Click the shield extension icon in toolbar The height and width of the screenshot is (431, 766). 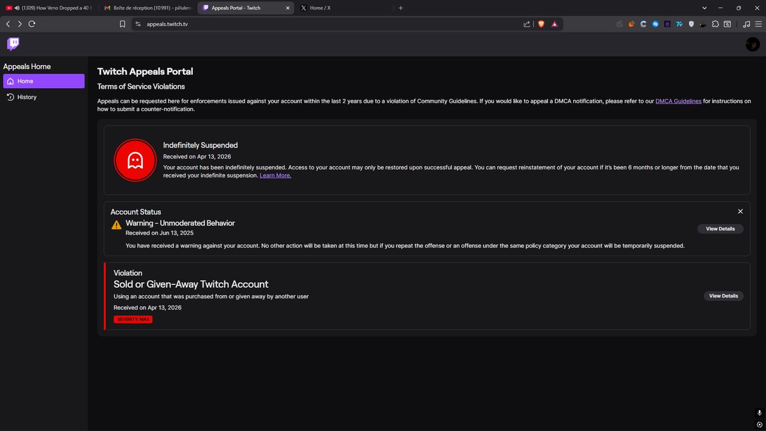coord(691,24)
